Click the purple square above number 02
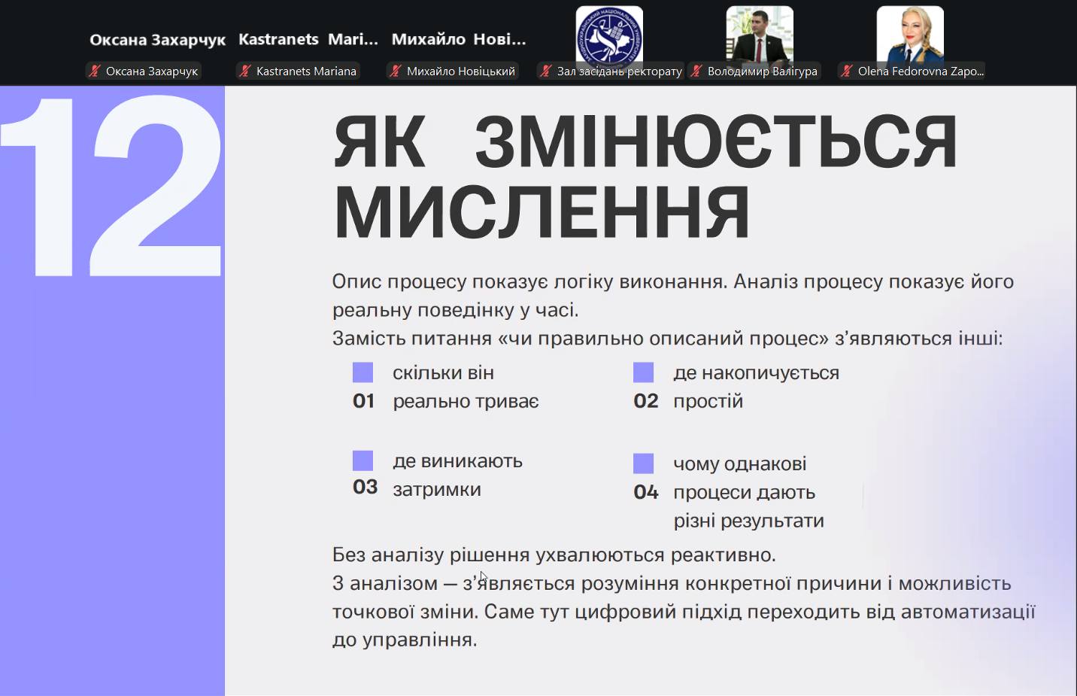This screenshot has width=1077, height=696. [x=644, y=372]
